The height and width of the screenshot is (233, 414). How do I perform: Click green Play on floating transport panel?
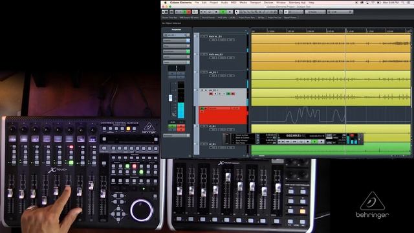314,142
